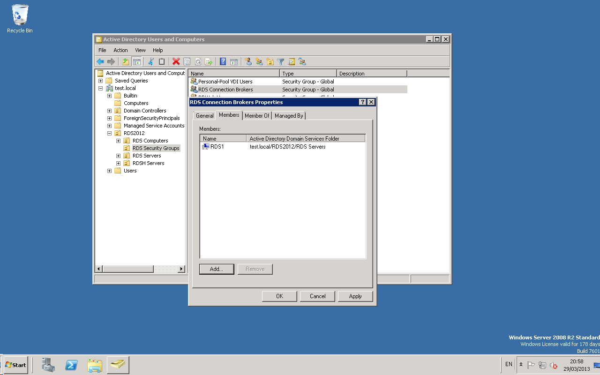
Task: Expand the Domain Controllers node
Action: 109,111
